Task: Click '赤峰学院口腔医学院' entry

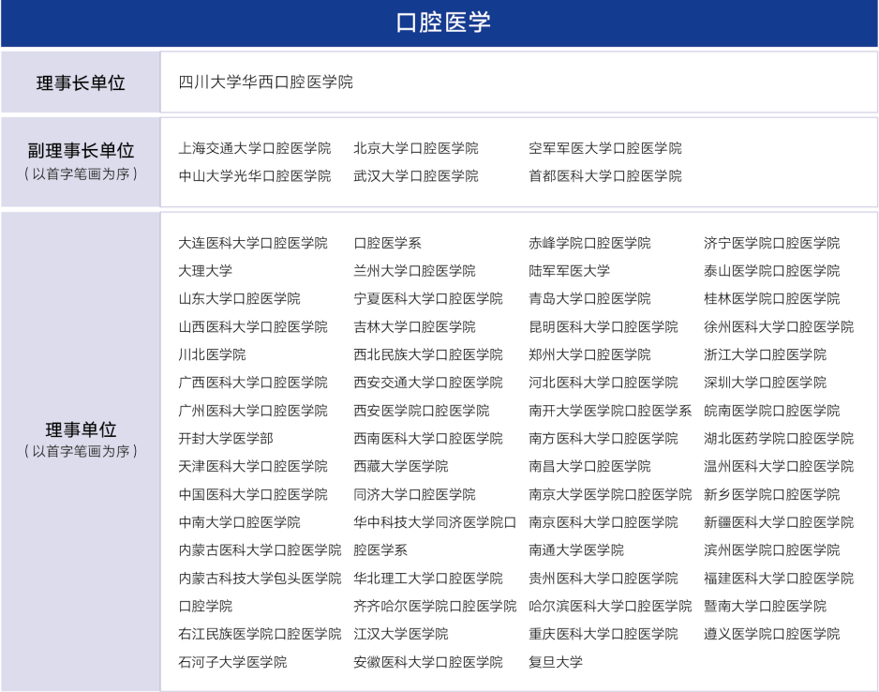Action: pos(589,243)
